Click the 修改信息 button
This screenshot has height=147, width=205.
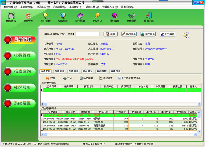[x=129, y=34]
